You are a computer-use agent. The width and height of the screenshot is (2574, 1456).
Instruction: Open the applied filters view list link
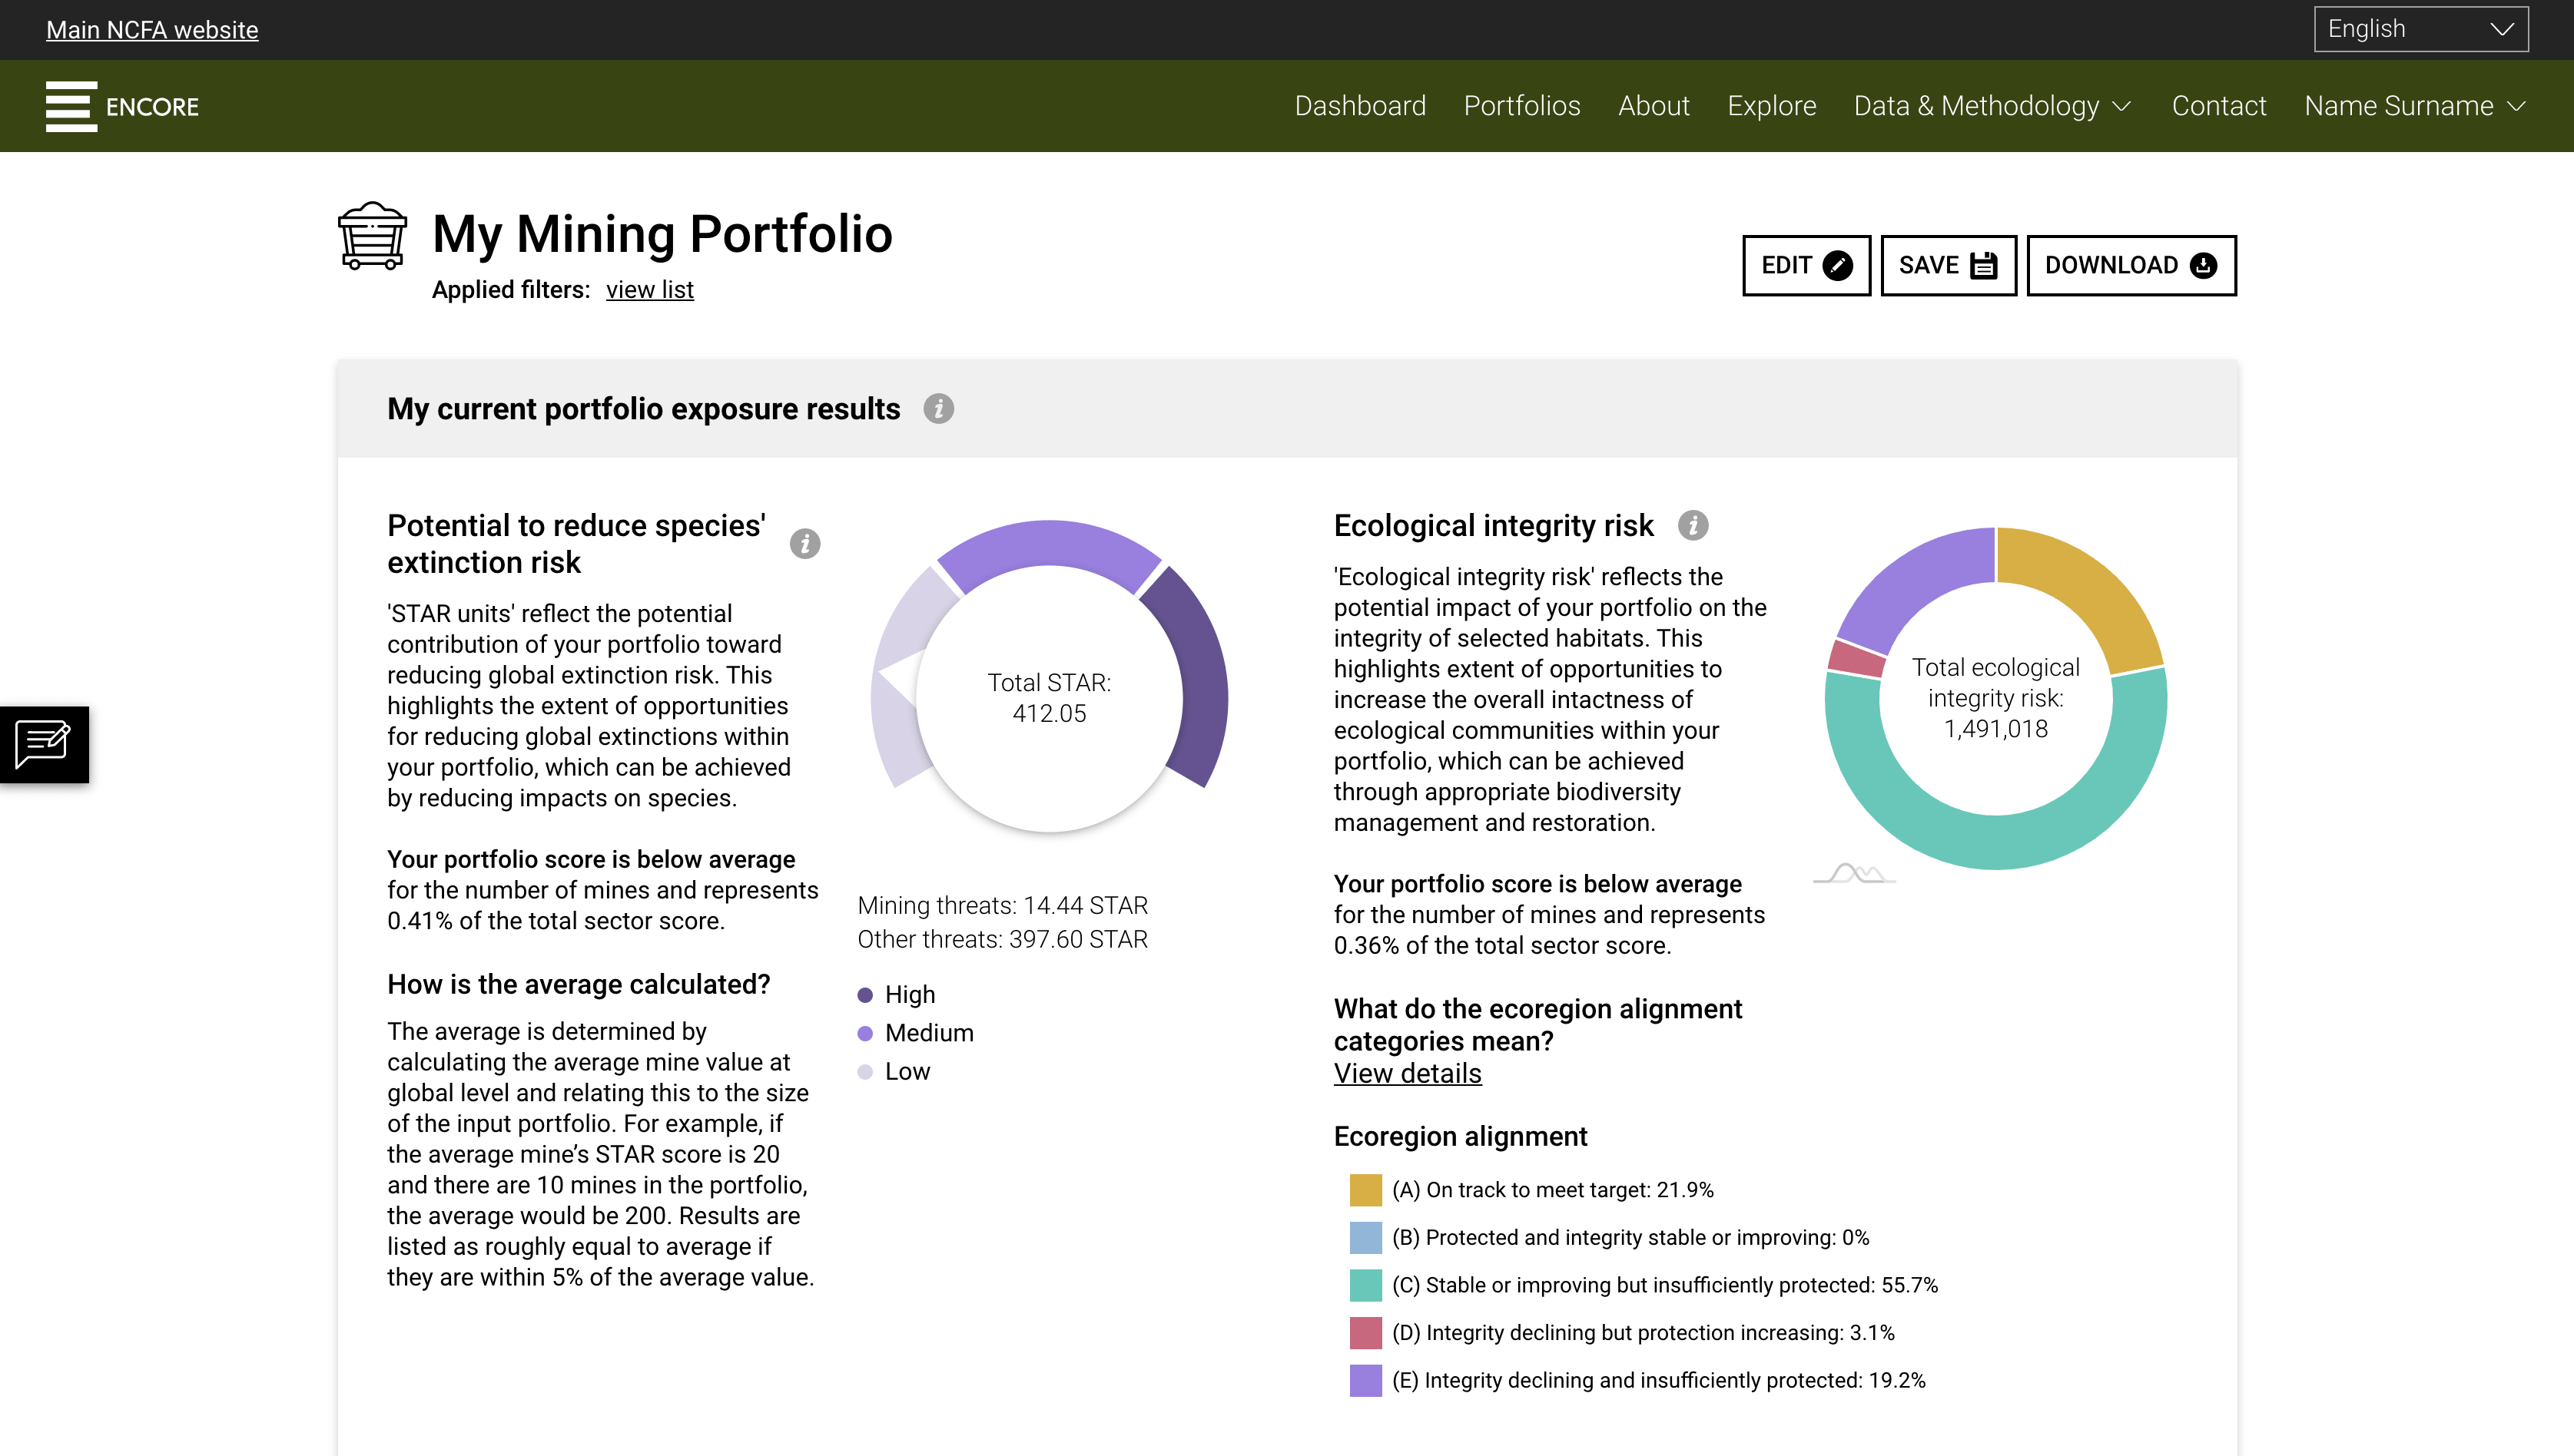[649, 289]
